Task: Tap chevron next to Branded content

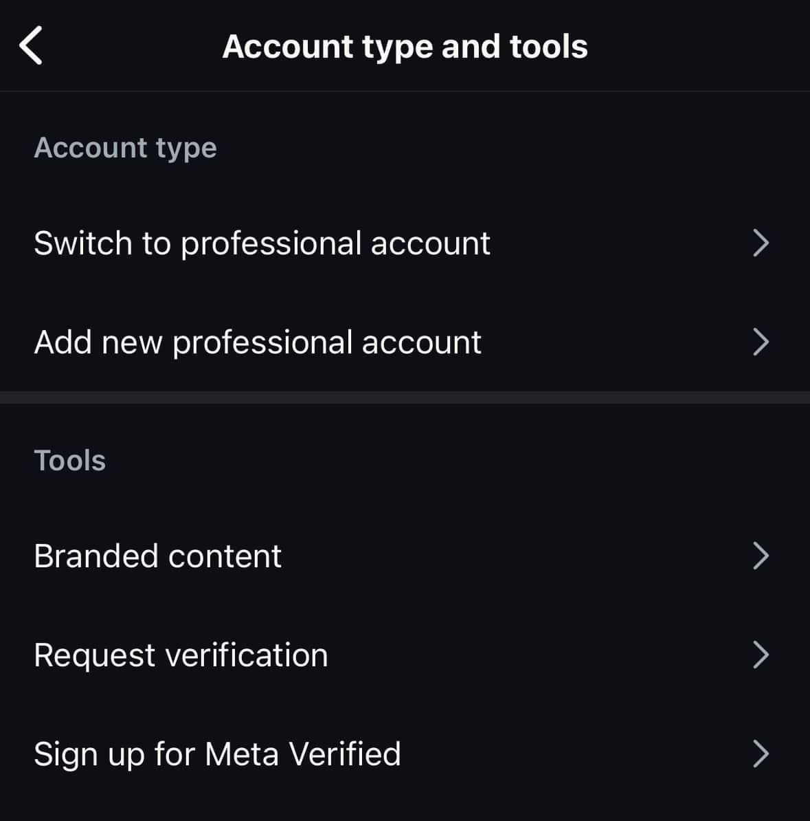Action: coord(761,556)
